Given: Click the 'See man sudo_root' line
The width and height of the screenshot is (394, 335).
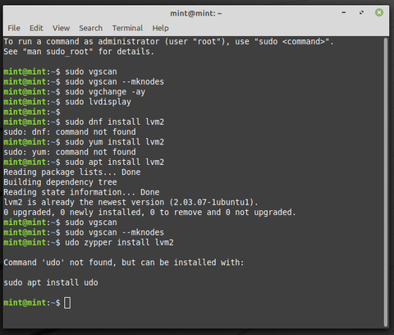Looking at the screenshot, I should point(79,52).
